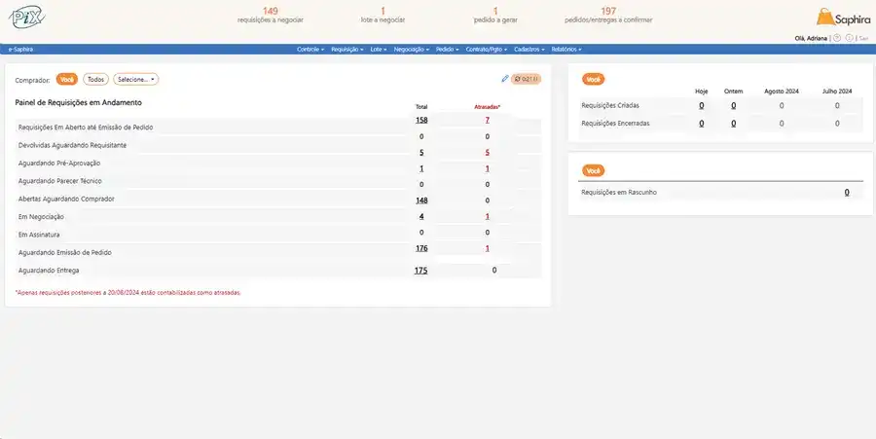This screenshot has width=876, height=439.
Task: Open the help question mark icon
Action: click(837, 38)
